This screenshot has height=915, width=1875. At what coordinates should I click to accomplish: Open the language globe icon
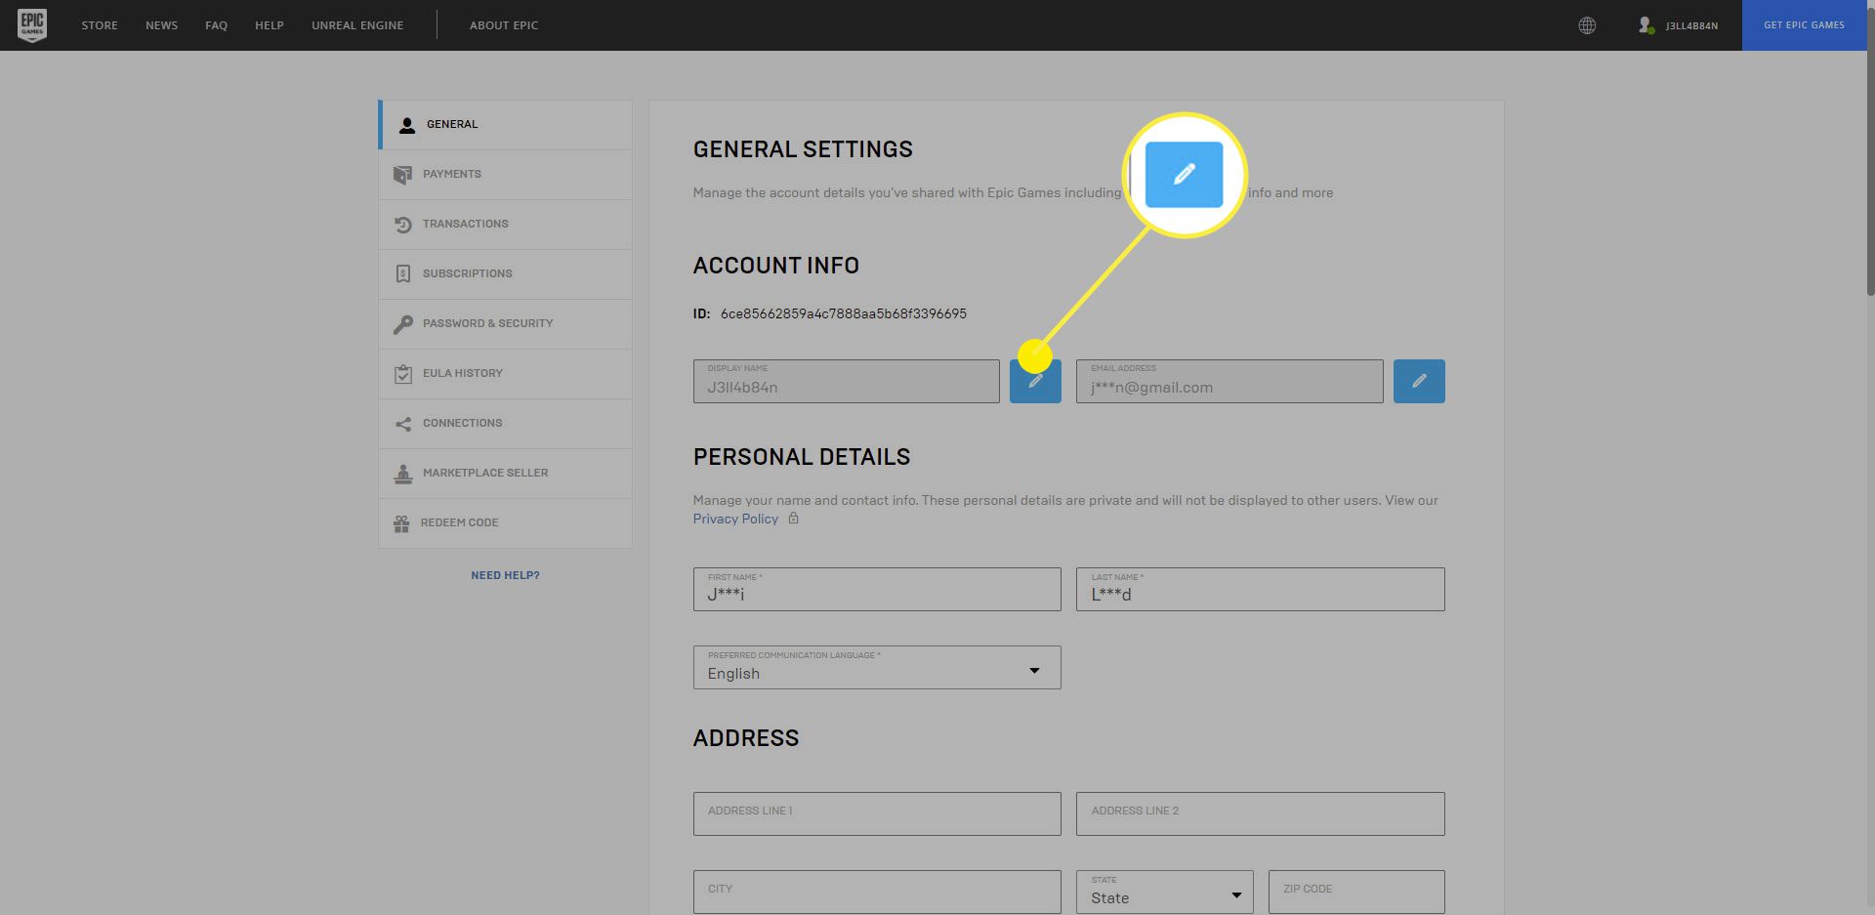[x=1587, y=25]
